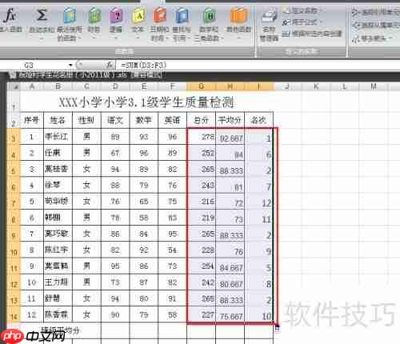Select the average cell showing 92.667
Viewport: 400px width, 344px height.
pyautogui.click(x=230, y=137)
